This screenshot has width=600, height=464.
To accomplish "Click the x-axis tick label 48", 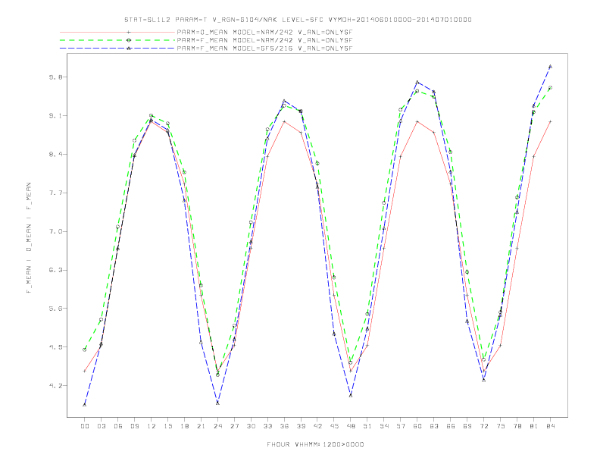I will click(351, 426).
